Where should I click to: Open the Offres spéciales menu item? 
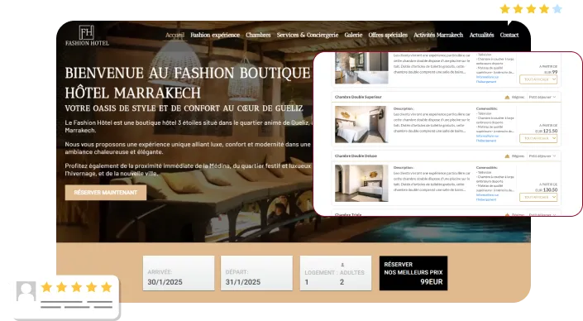(388, 35)
